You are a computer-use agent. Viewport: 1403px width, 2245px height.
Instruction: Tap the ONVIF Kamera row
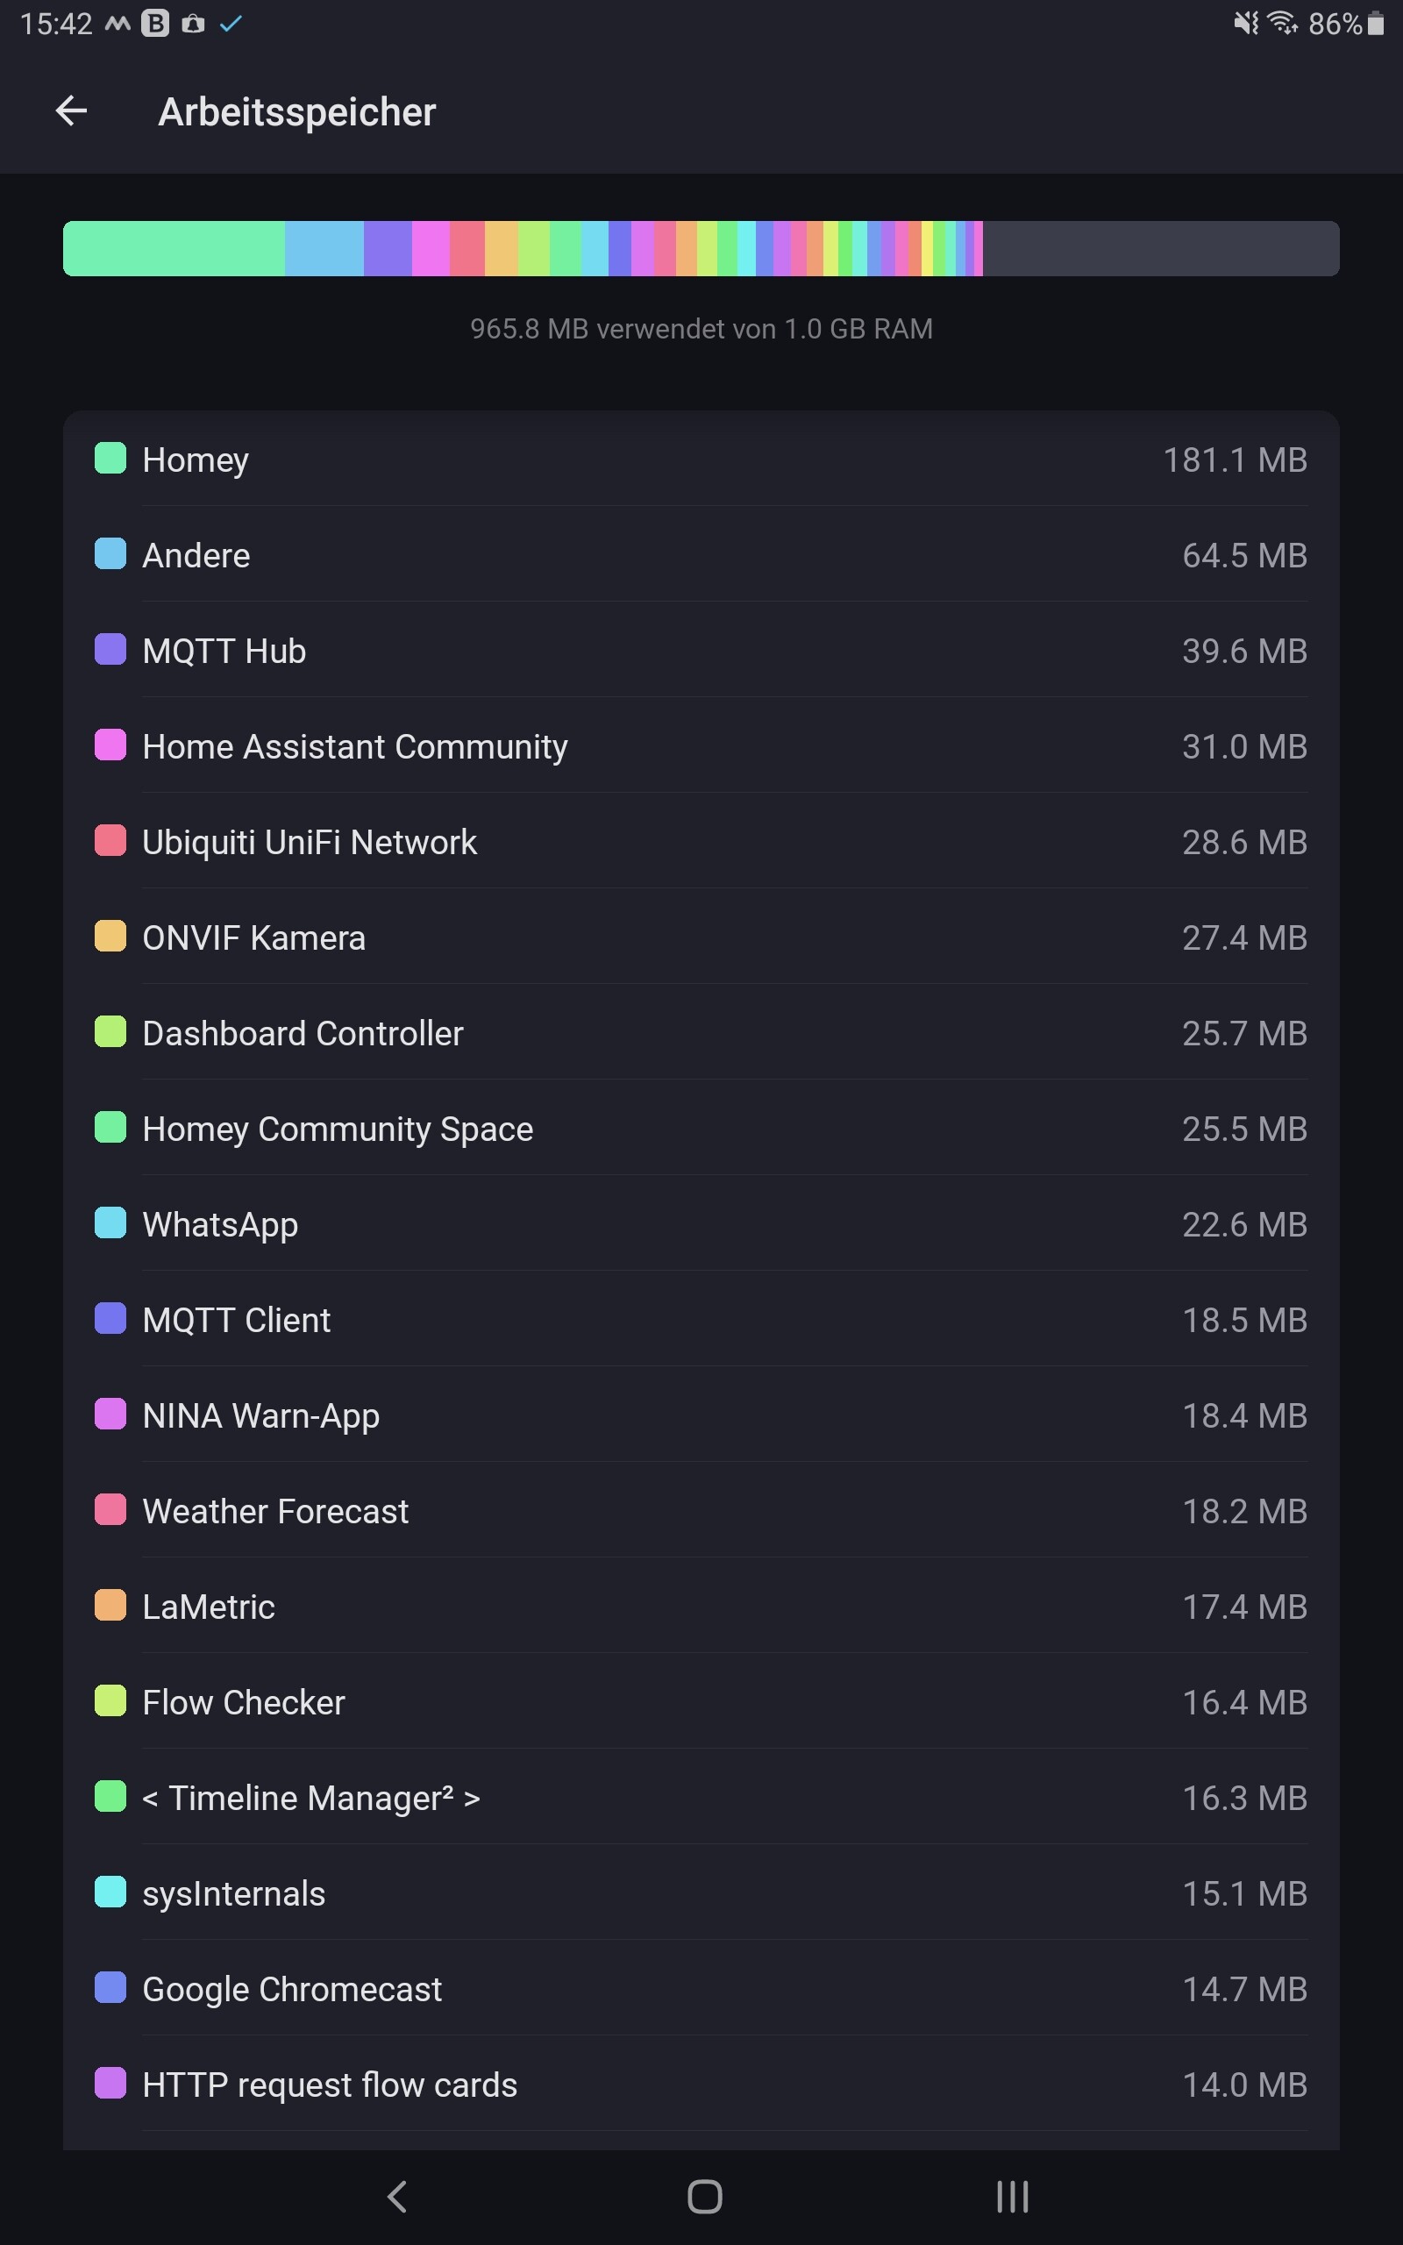coord(701,937)
